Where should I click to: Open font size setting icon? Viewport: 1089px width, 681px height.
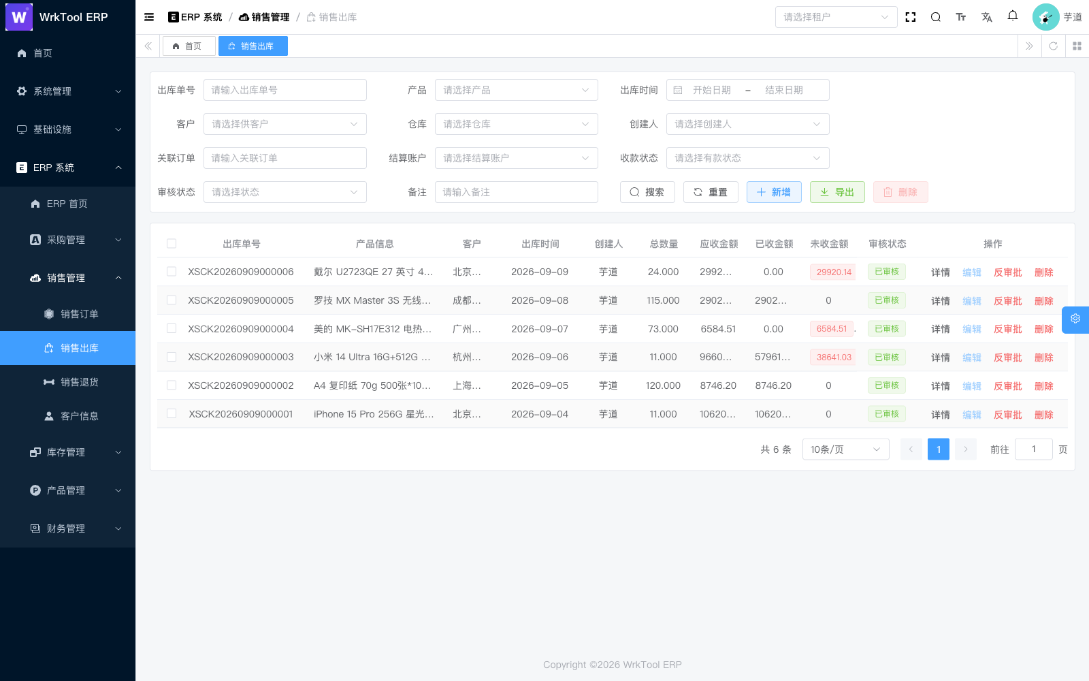pyautogui.click(x=961, y=17)
